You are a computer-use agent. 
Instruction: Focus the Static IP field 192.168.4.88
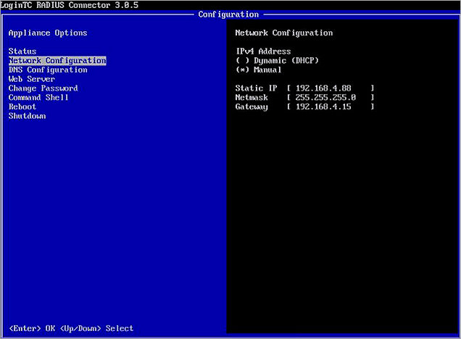pos(331,88)
